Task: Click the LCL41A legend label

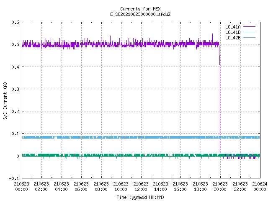Action: (x=233, y=27)
